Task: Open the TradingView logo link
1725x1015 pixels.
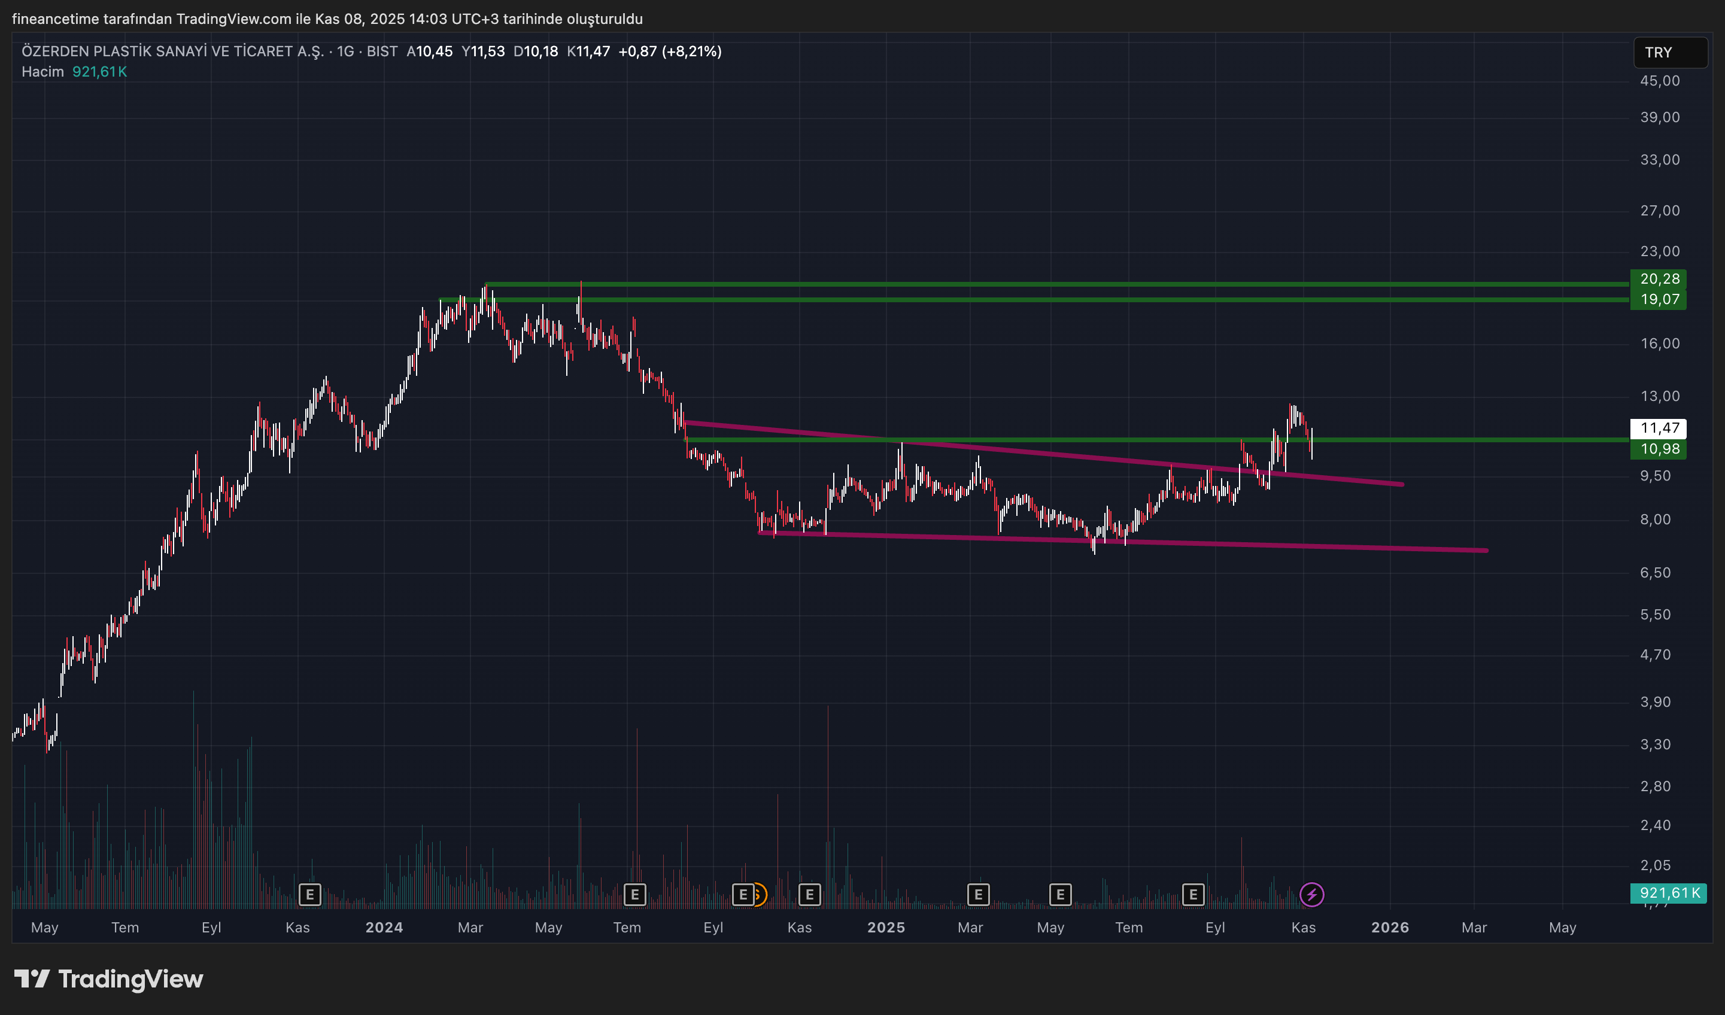Action: click(x=110, y=978)
